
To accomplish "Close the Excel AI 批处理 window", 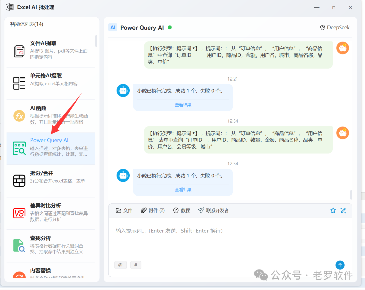I will pos(350,7).
